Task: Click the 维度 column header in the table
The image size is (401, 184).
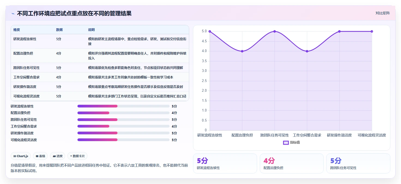Action: tap(17, 30)
